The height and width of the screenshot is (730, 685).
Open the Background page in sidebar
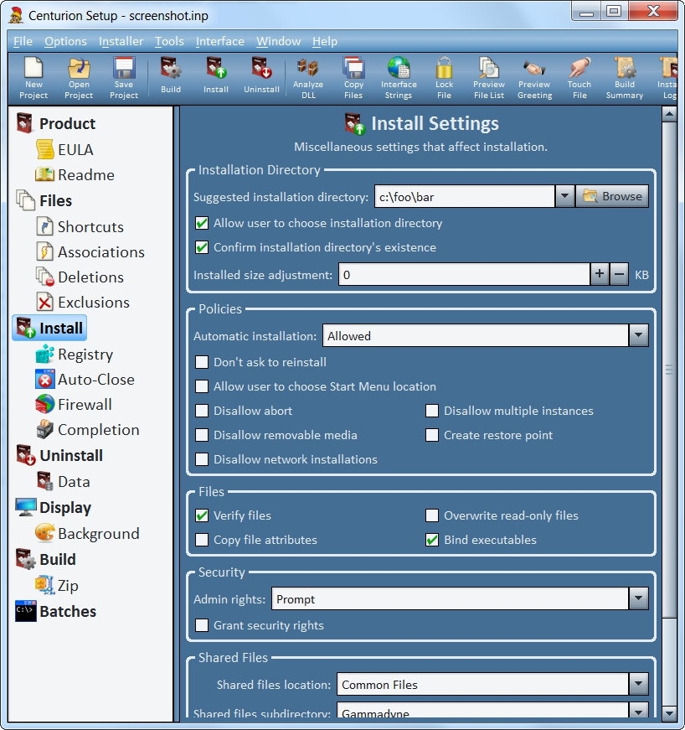(x=87, y=534)
